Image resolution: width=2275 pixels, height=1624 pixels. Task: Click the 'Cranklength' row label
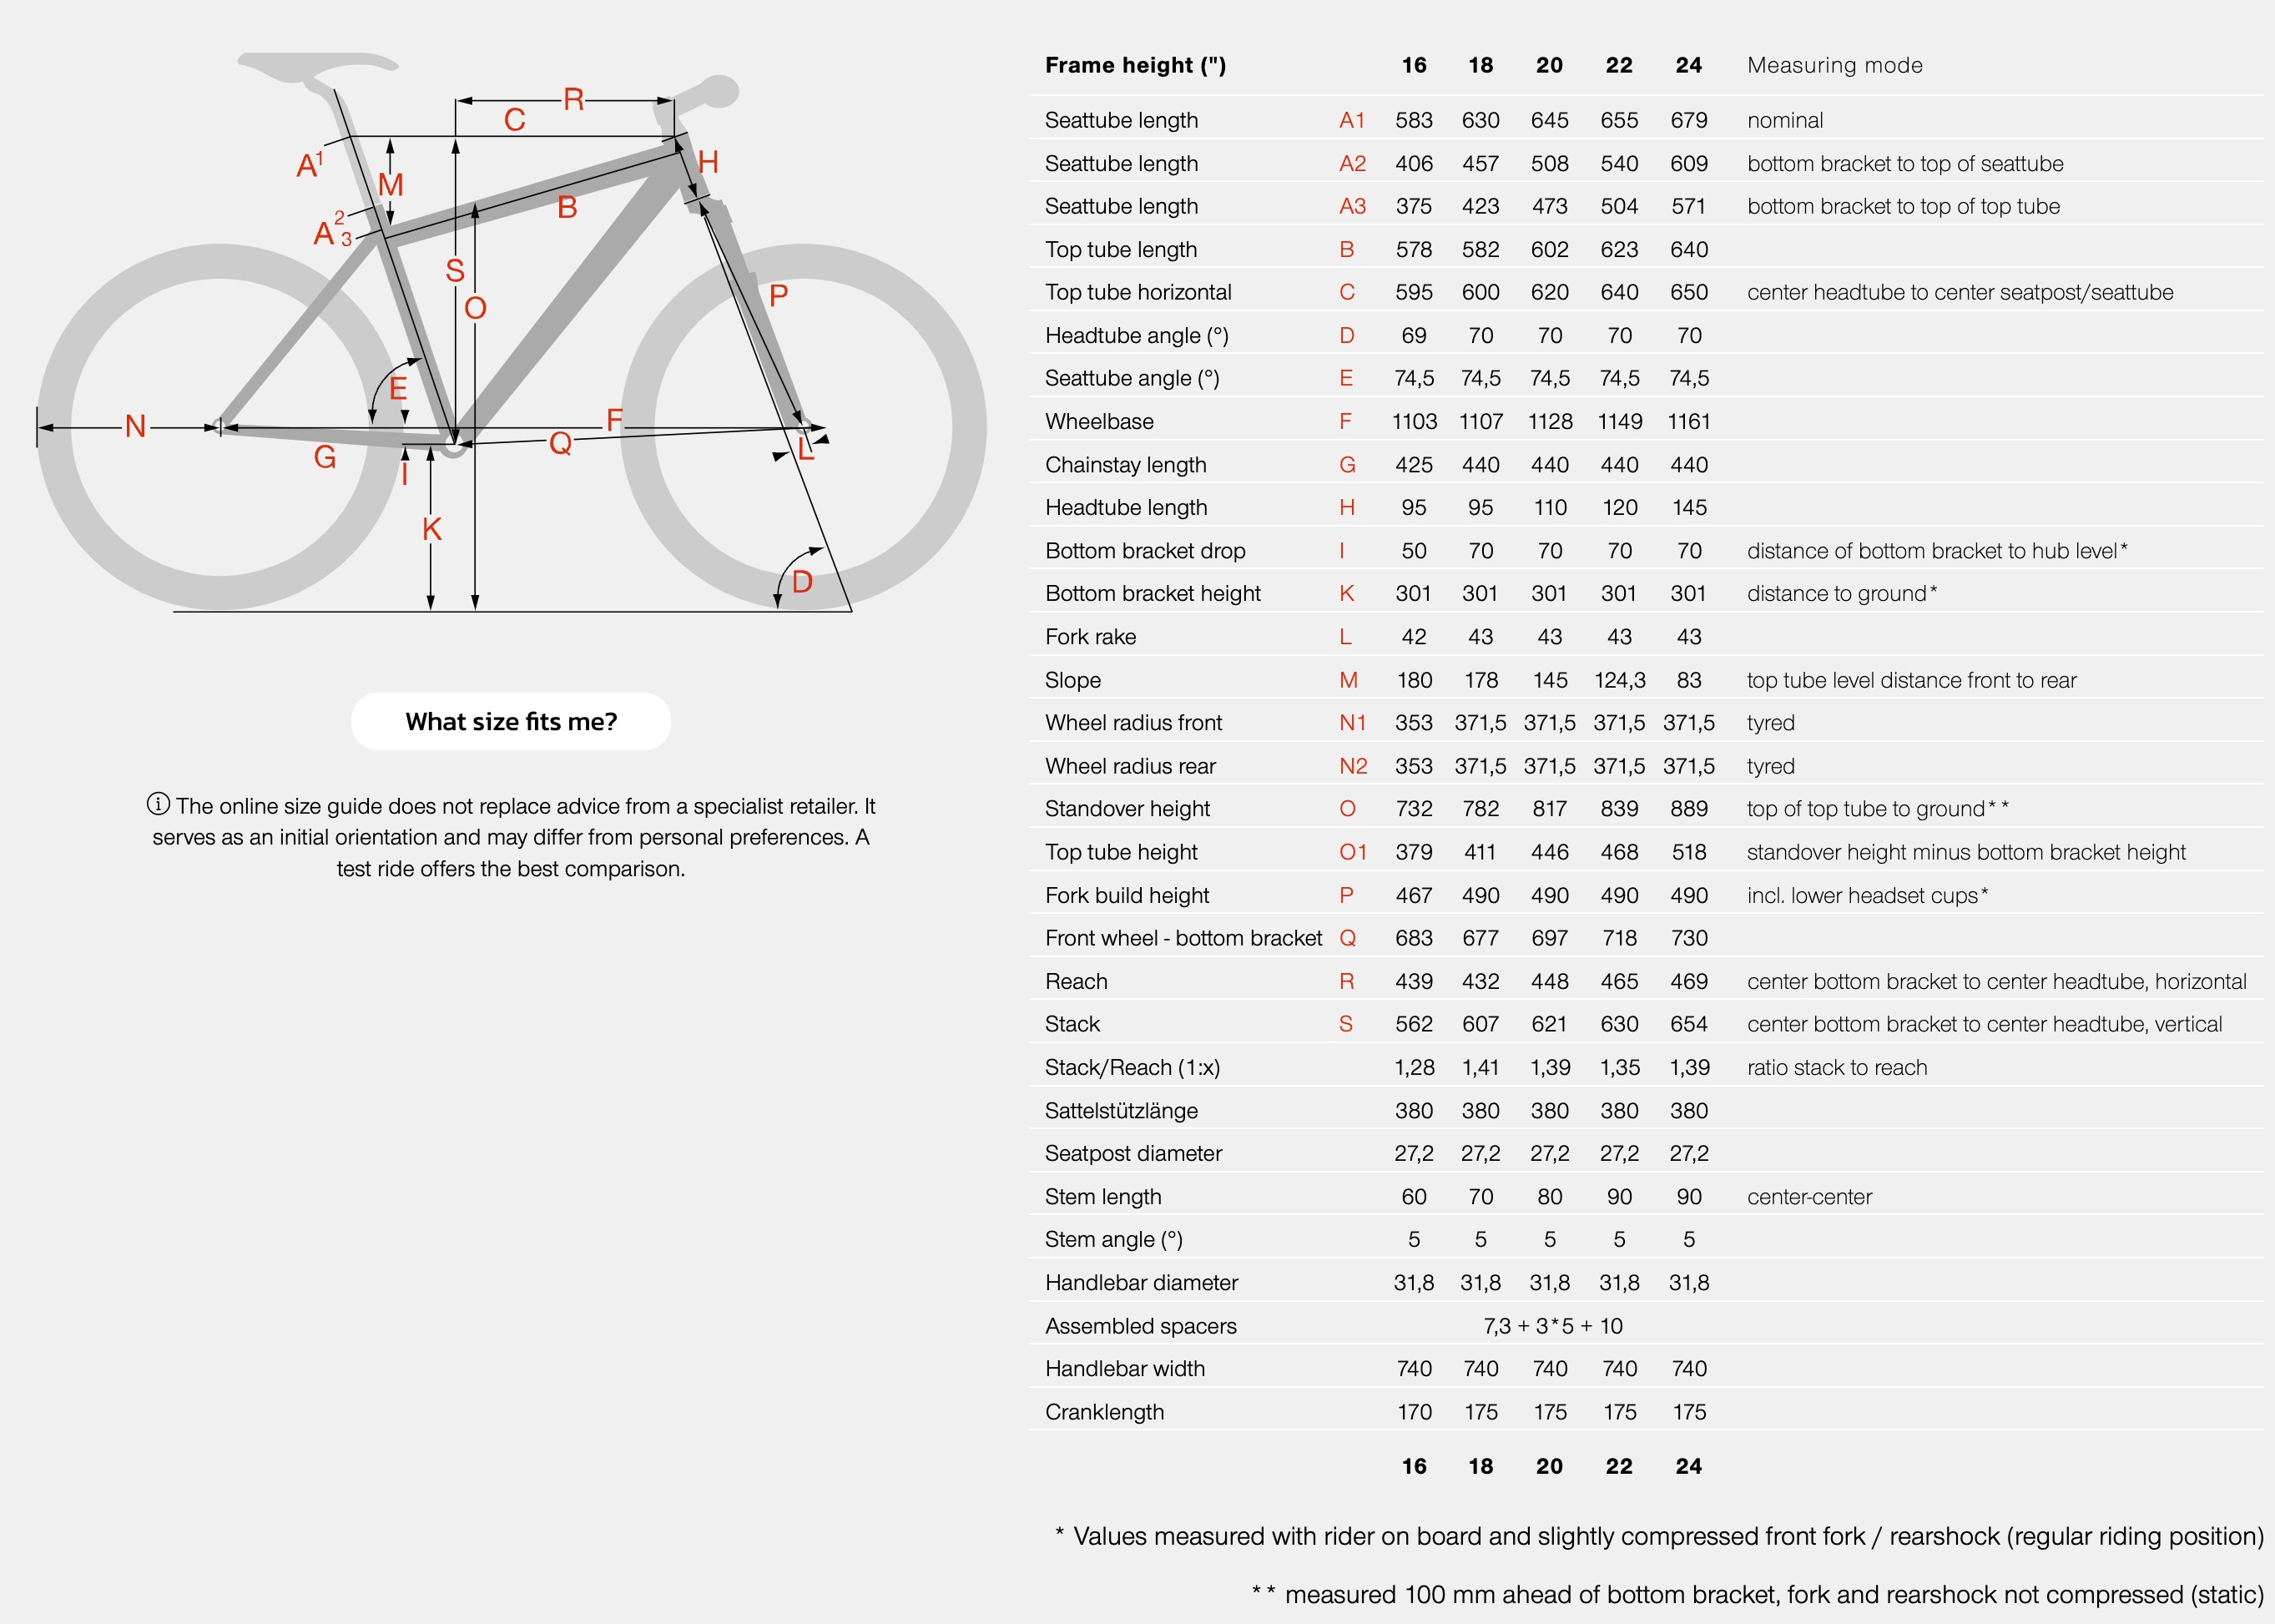[x=1104, y=1412]
